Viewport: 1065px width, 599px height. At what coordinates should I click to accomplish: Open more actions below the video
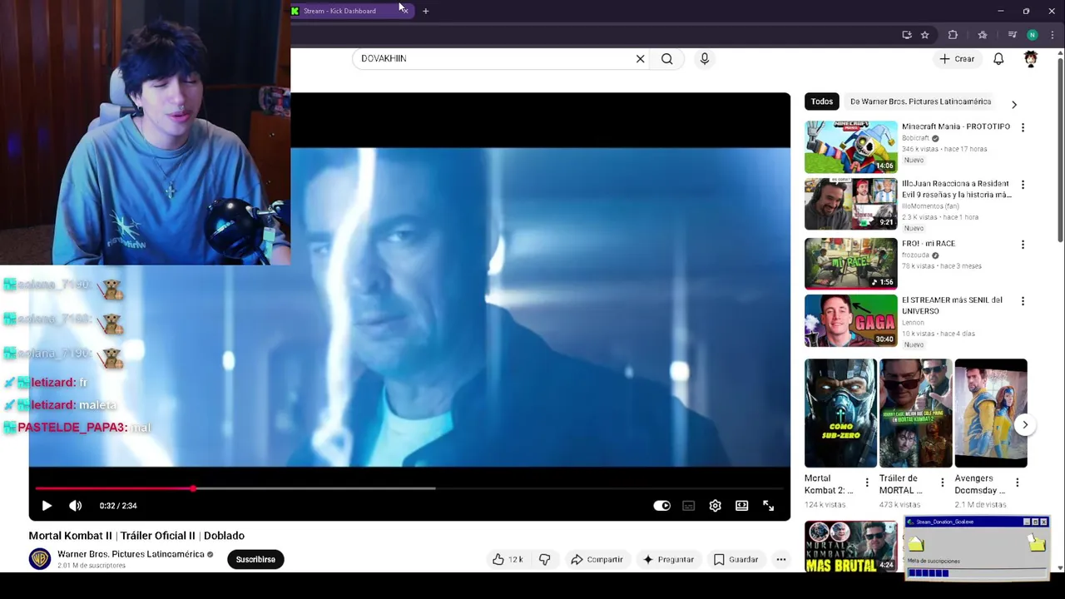(x=780, y=560)
